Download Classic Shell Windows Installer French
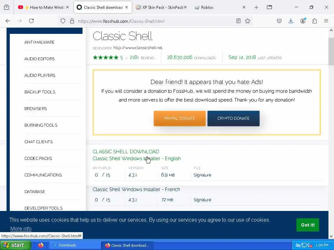Screen dimensions: 334x250 point(136,189)
